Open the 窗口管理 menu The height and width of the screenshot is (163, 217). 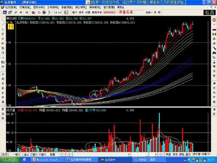click(109, 7)
